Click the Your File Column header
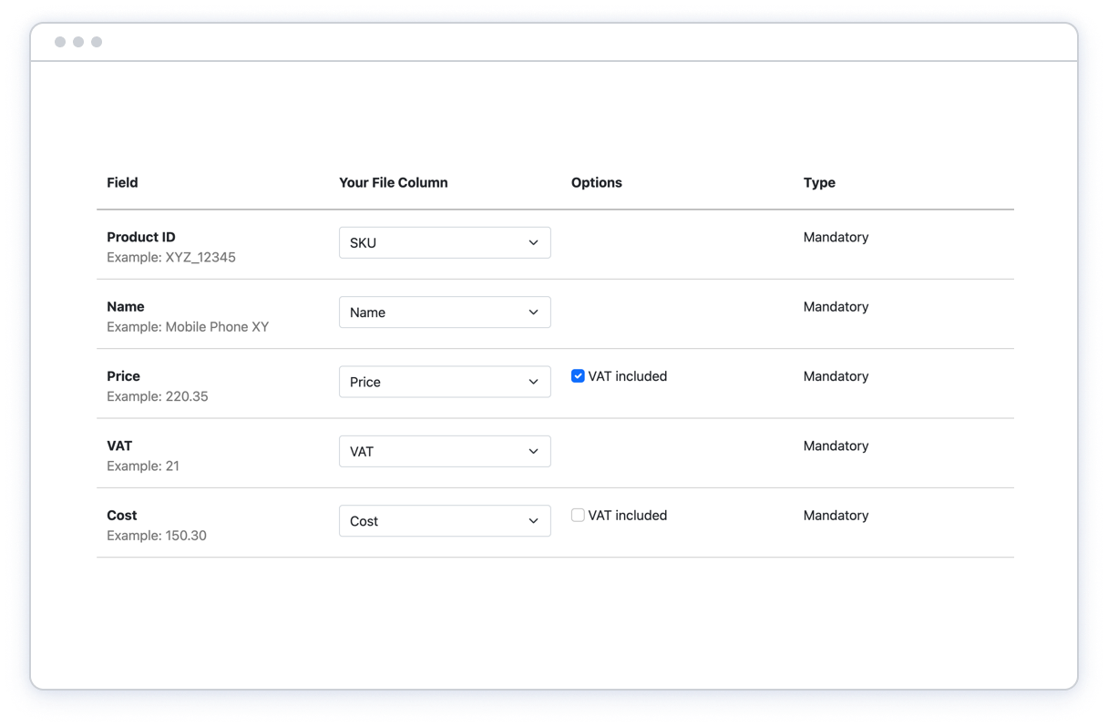 (x=393, y=182)
